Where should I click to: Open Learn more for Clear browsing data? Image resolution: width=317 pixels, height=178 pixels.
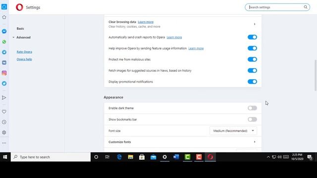pos(146,22)
